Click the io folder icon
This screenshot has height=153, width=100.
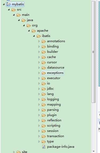(x=44, y=83)
